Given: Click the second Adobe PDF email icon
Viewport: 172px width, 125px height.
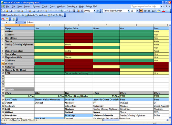Looking at the screenshot, I should coord(7,19).
